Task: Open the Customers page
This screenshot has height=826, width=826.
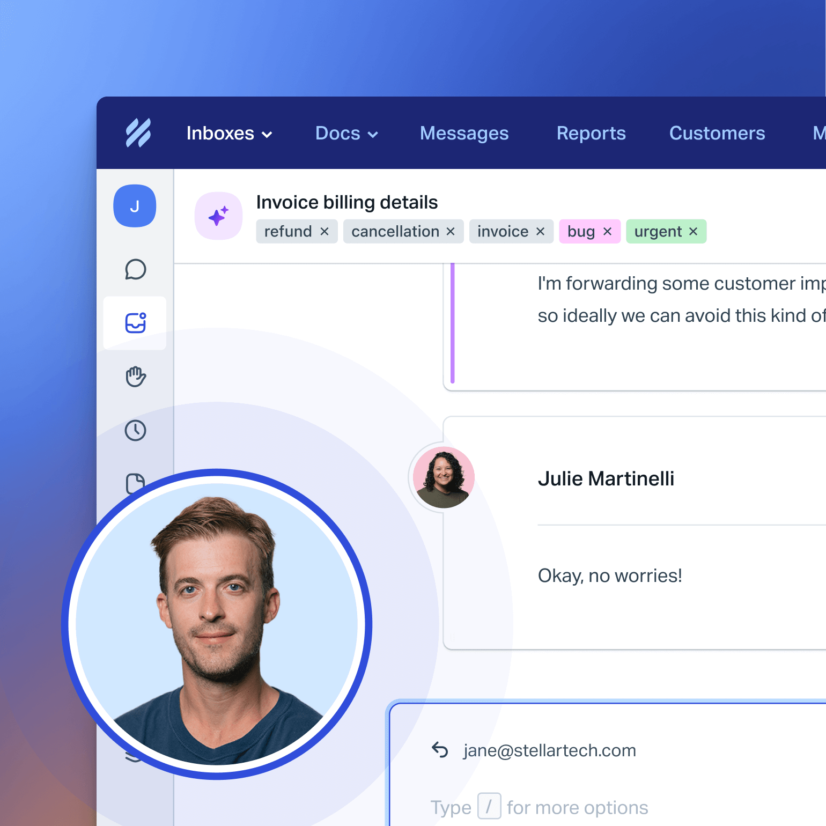Action: pos(717,133)
